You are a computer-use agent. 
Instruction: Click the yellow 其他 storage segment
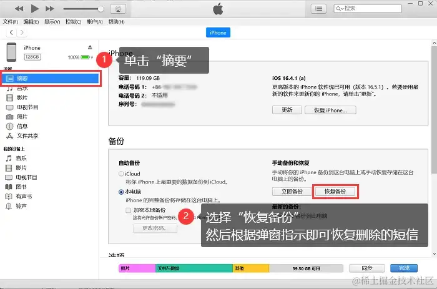click(x=251, y=268)
